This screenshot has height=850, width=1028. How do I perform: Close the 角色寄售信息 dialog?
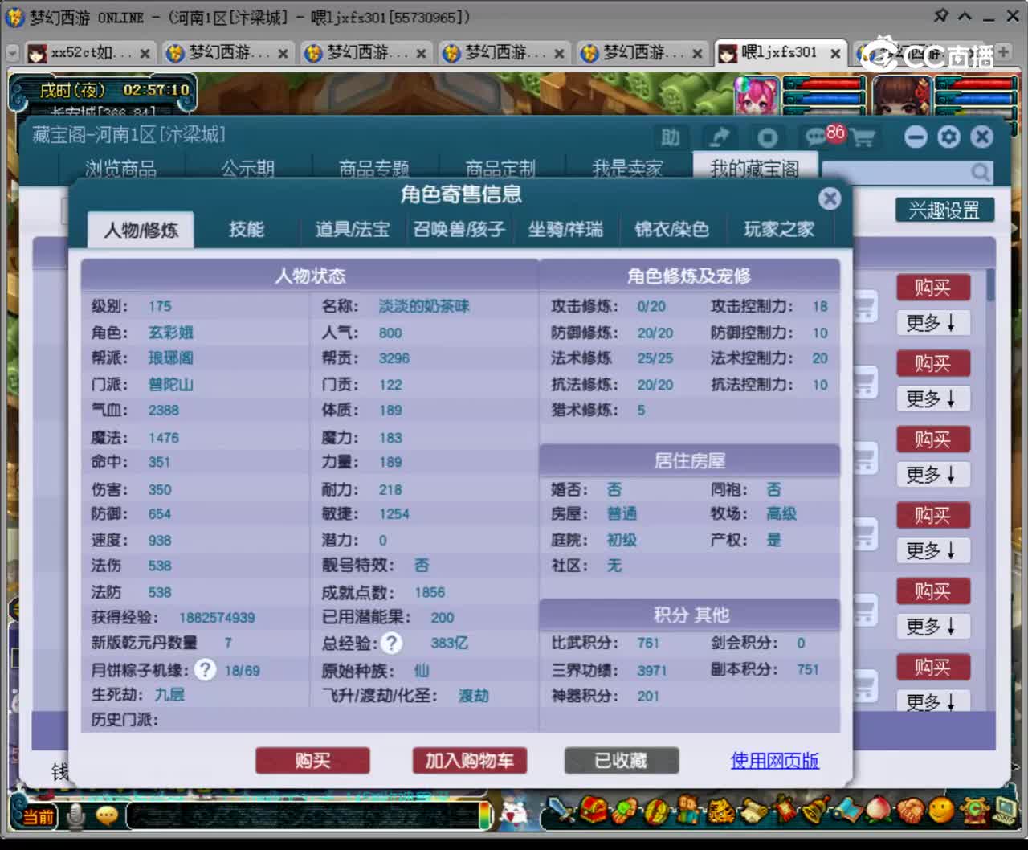[x=830, y=198]
